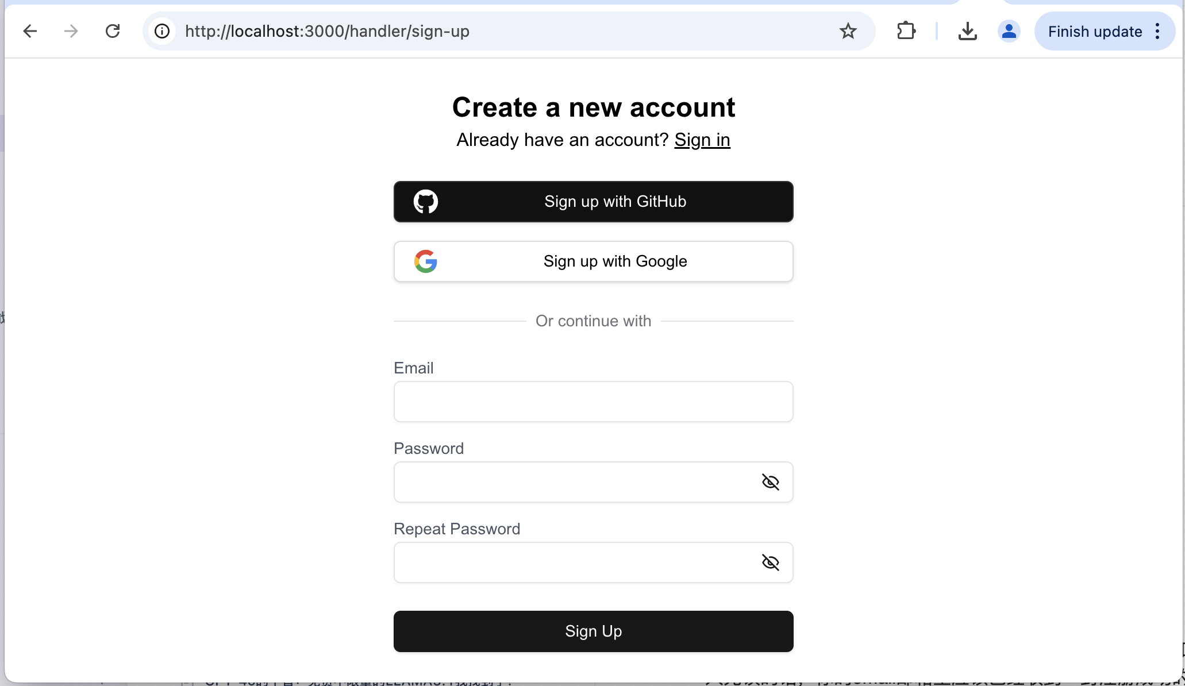
Task: Toggle Password field visibility eye icon
Action: coord(770,482)
